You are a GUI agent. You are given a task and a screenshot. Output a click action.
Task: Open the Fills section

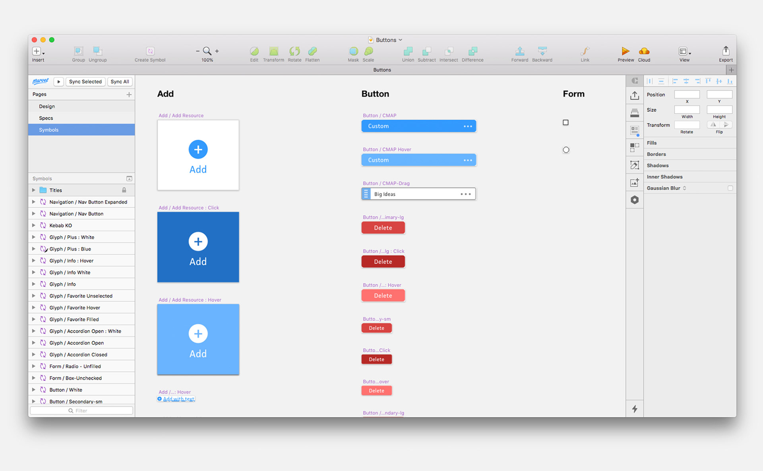[x=690, y=143]
